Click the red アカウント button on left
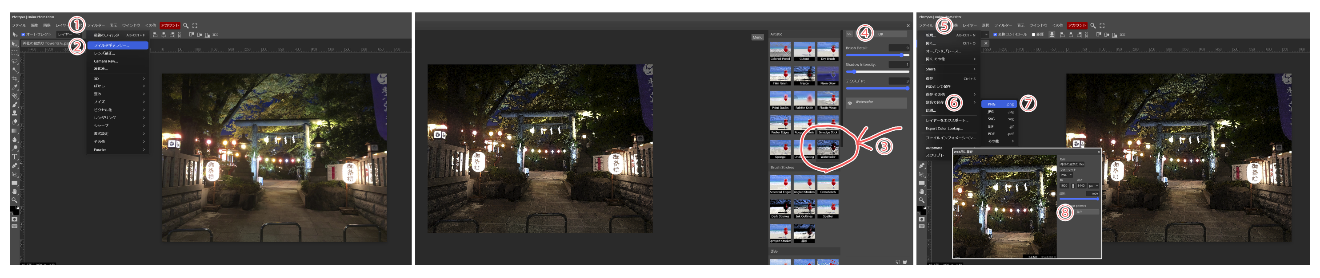The image size is (1320, 278). 170,26
